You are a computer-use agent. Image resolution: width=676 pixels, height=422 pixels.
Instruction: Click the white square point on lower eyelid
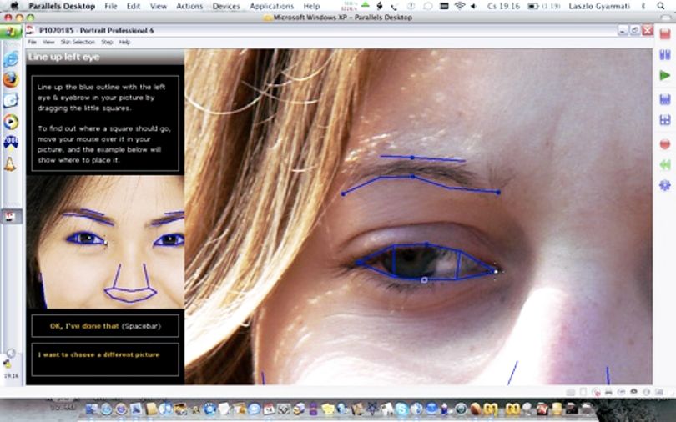tap(424, 280)
